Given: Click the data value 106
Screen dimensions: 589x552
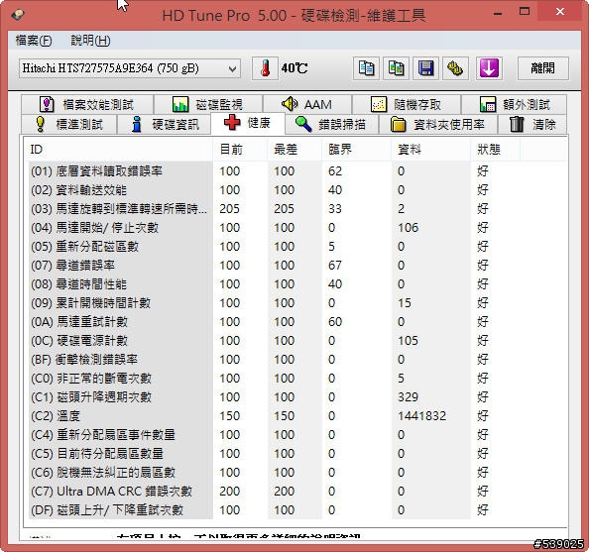Looking at the screenshot, I should (x=408, y=228).
